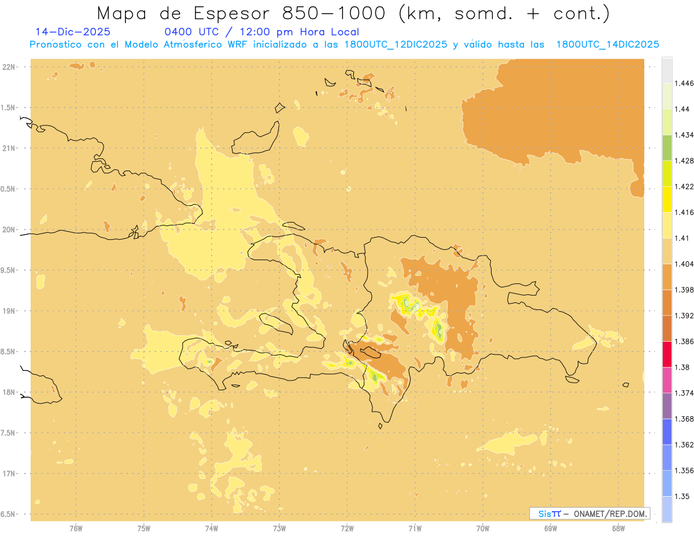Click the 76W longitude axis label
The width and height of the screenshot is (694, 536).
76,528
